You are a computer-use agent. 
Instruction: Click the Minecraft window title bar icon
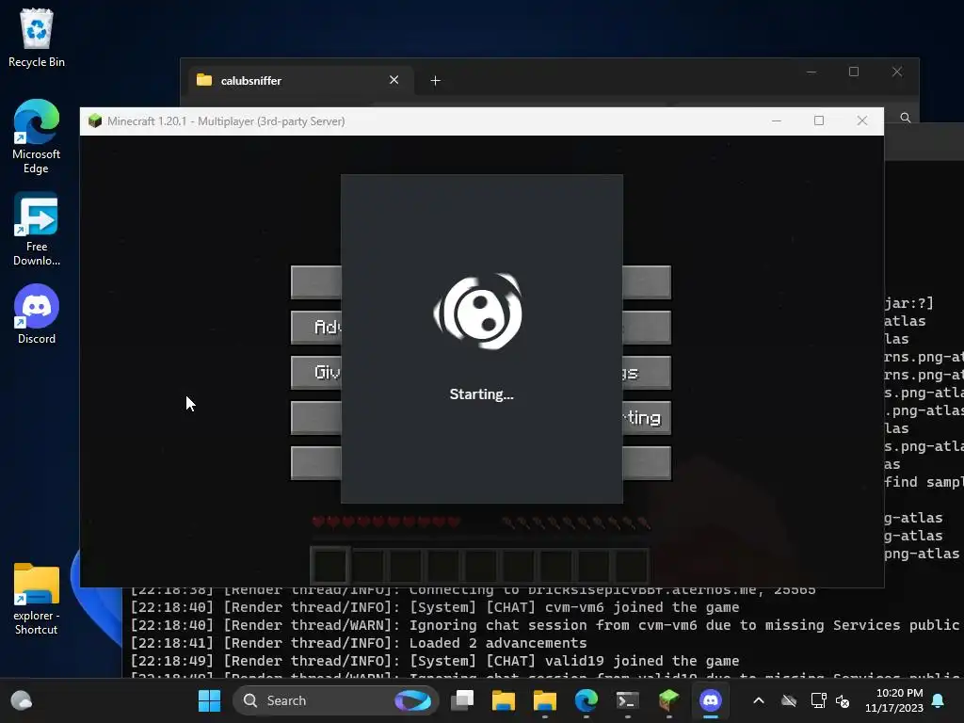(95, 120)
